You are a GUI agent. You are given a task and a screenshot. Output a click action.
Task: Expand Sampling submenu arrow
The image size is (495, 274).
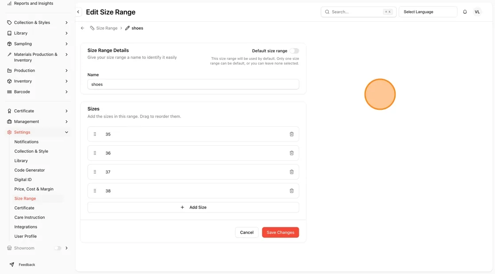click(x=67, y=44)
